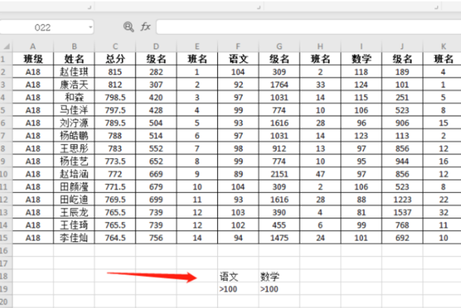Click total score cell 815
The image size is (461, 308).
click(115, 72)
